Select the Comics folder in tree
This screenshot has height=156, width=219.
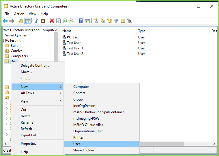[16, 51]
